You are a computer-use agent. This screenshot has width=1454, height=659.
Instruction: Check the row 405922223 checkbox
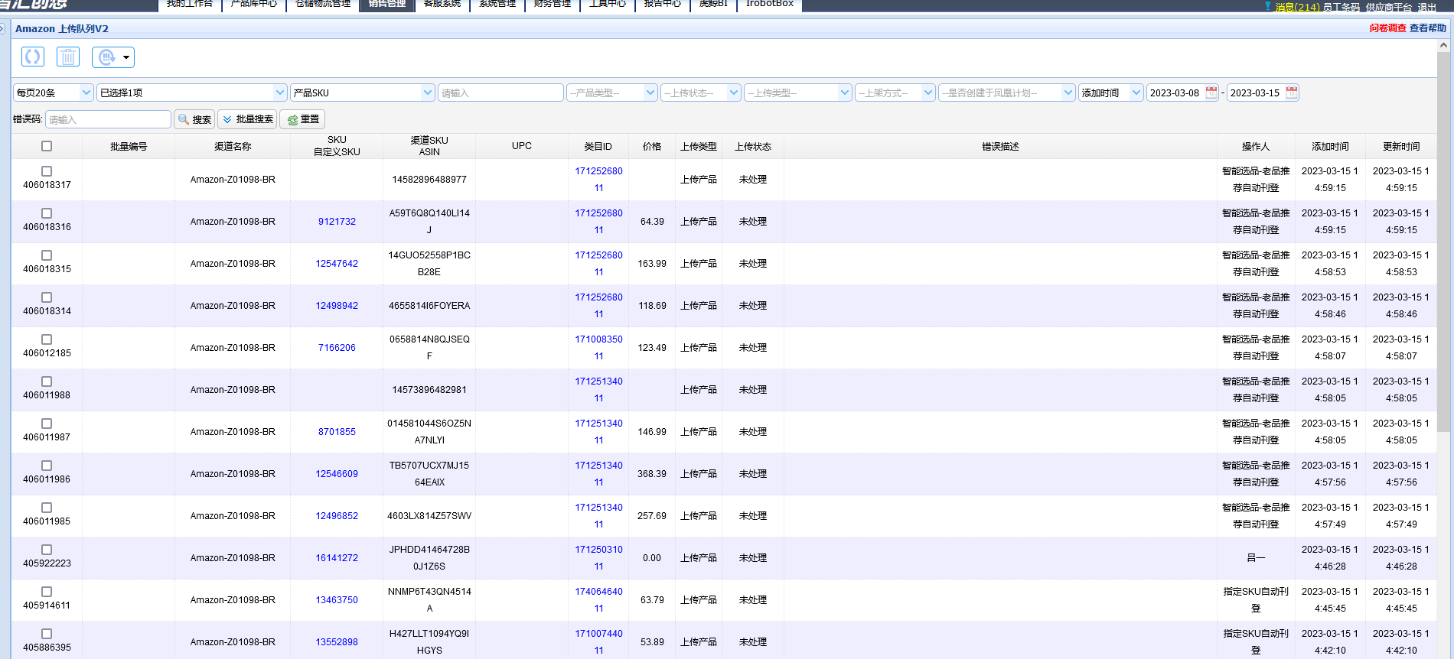pyautogui.click(x=47, y=550)
